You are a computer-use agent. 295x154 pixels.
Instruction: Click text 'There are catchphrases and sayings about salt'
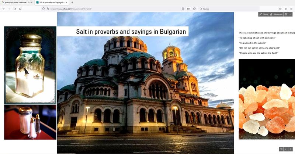(267, 33)
